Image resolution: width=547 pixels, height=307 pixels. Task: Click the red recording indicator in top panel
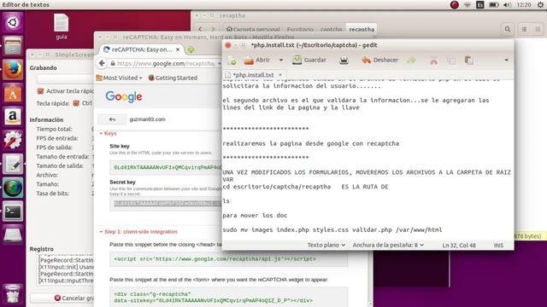click(x=454, y=4)
